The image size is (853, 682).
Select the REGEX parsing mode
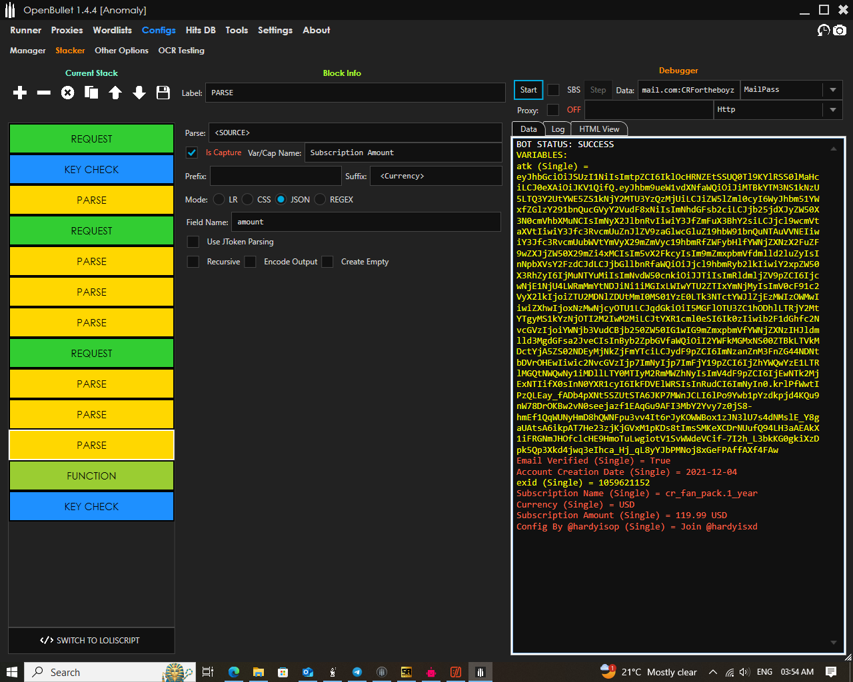321,199
